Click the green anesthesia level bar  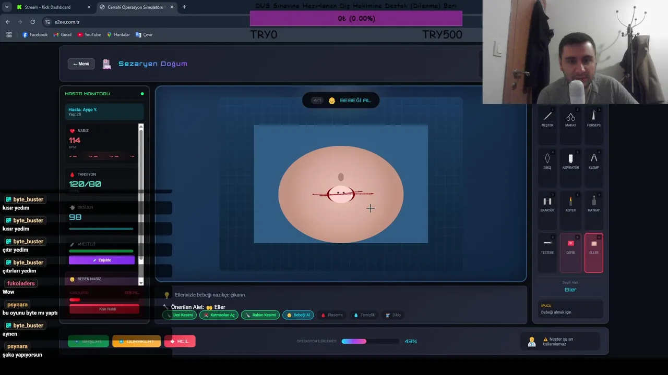pos(101,251)
